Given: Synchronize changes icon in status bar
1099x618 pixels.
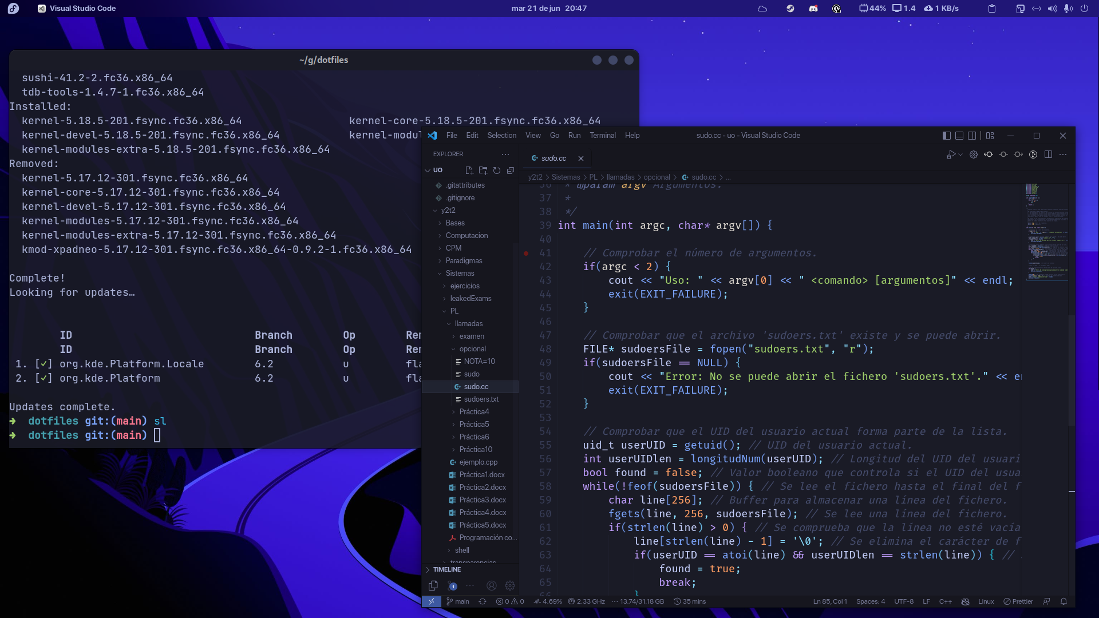Looking at the screenshot, I should pos(483,601).
